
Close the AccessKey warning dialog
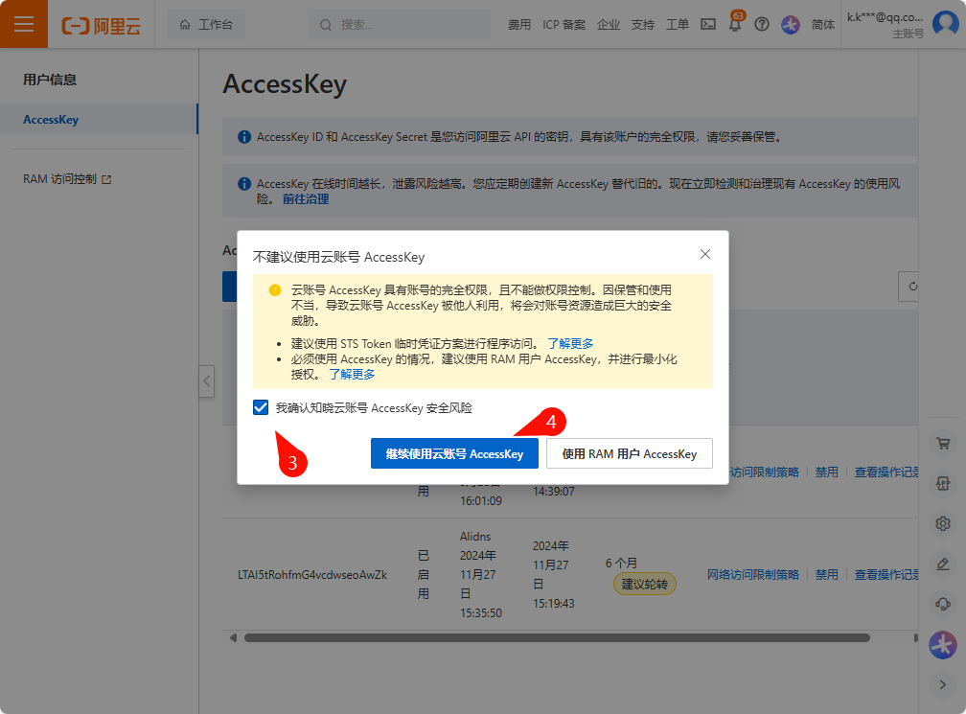tap(705, 254)
